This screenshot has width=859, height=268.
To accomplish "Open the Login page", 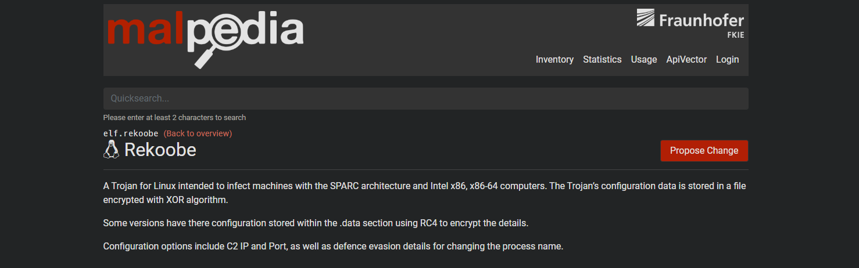I will 727,59.
